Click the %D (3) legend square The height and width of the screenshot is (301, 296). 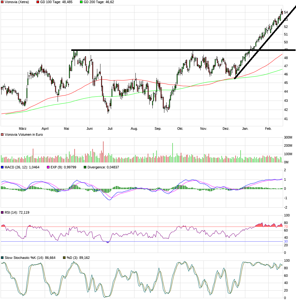coord(64,258)
